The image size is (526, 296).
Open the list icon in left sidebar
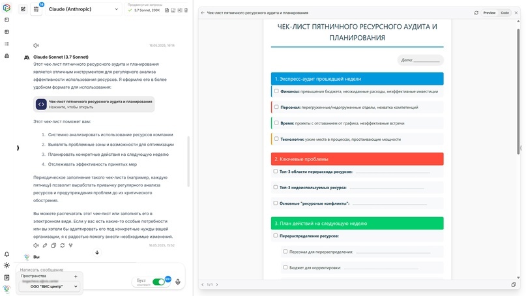click(x=7, y=44)
